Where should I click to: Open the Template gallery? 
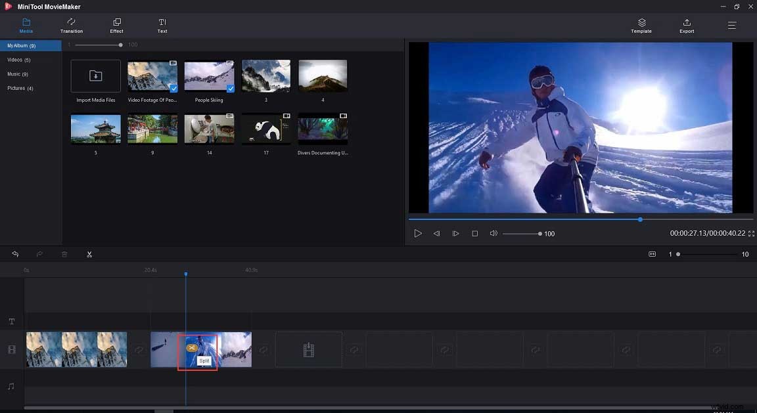[641, 26]
